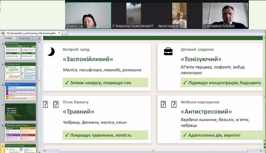The width and height of the screenshot is (266, 153).
Task: Select Володимир Польовик video tile
Action: click(x=225, y=15)
